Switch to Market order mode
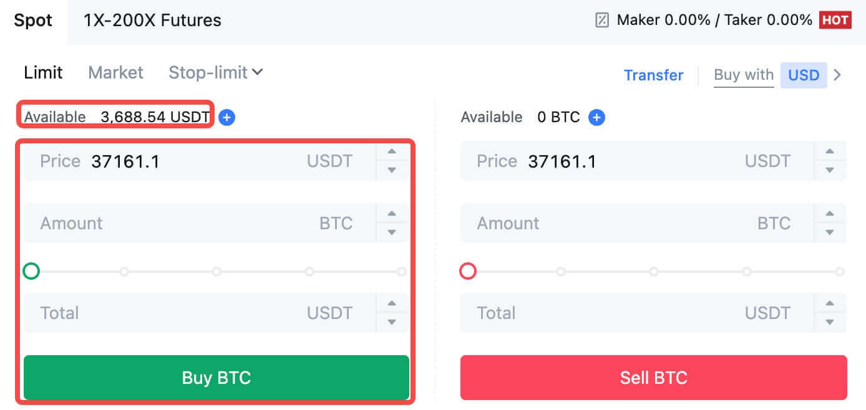Screen dimensions: 866x410 pos(115,72)
